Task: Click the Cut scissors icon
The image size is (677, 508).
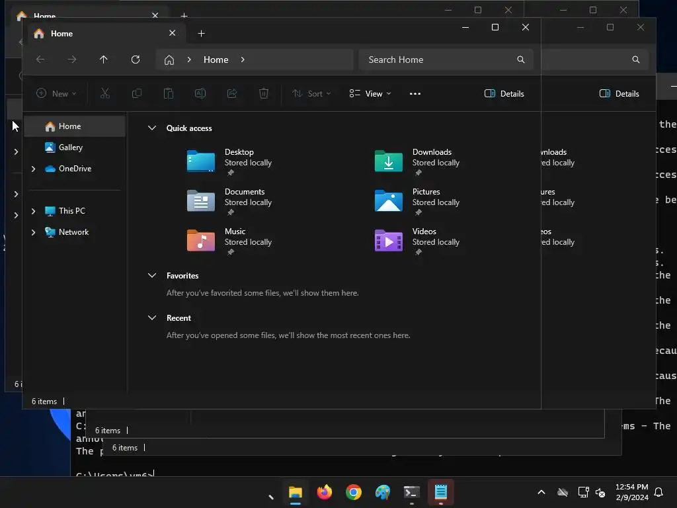Action: tap(105, 93)
